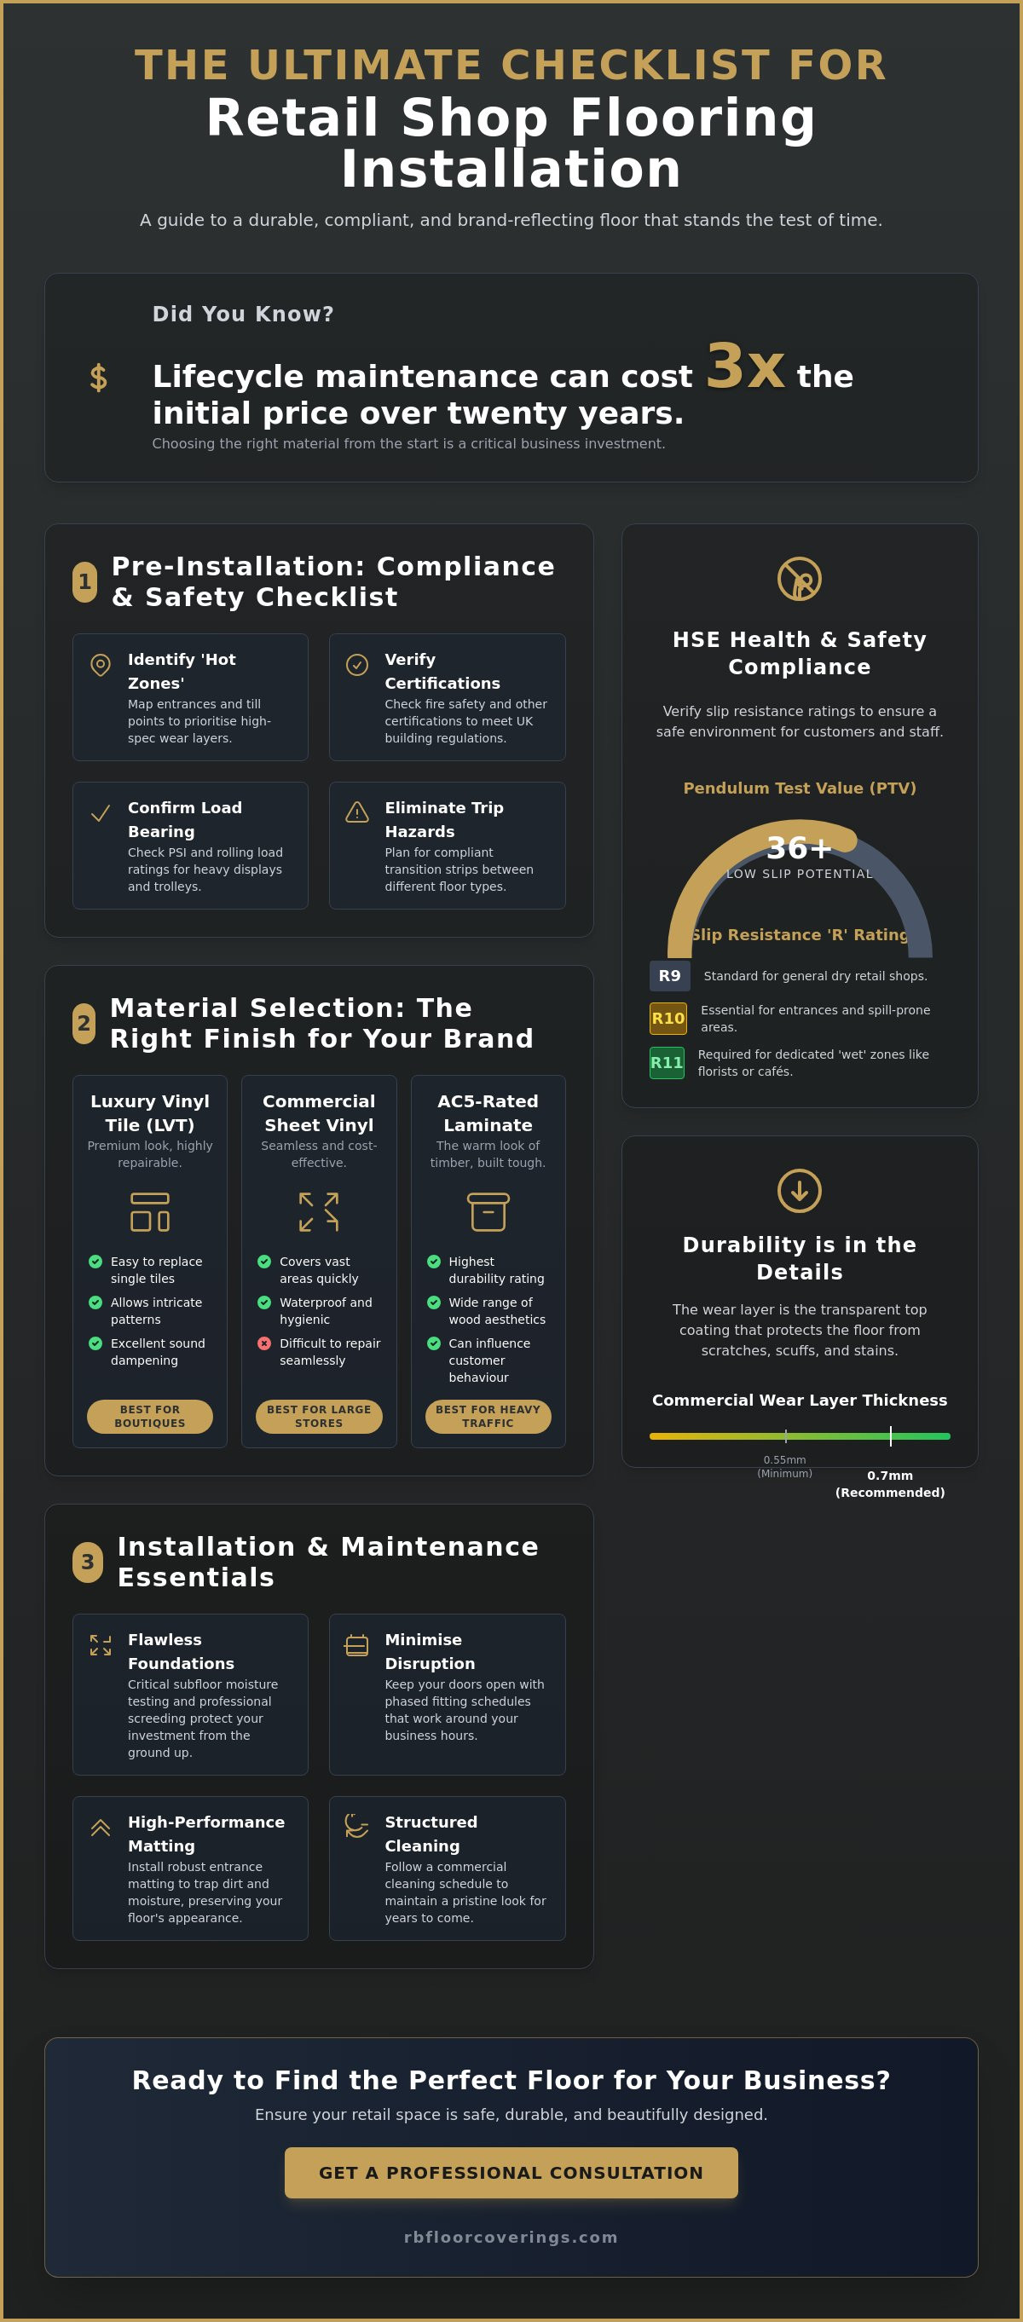This screenshot has height=2322, width=1023.
Task: Click the R9 rating badge
Action: point(670,975)
